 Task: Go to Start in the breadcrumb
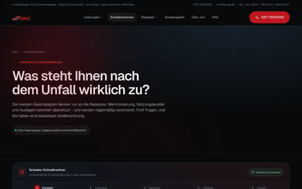[x=15, y=52]
